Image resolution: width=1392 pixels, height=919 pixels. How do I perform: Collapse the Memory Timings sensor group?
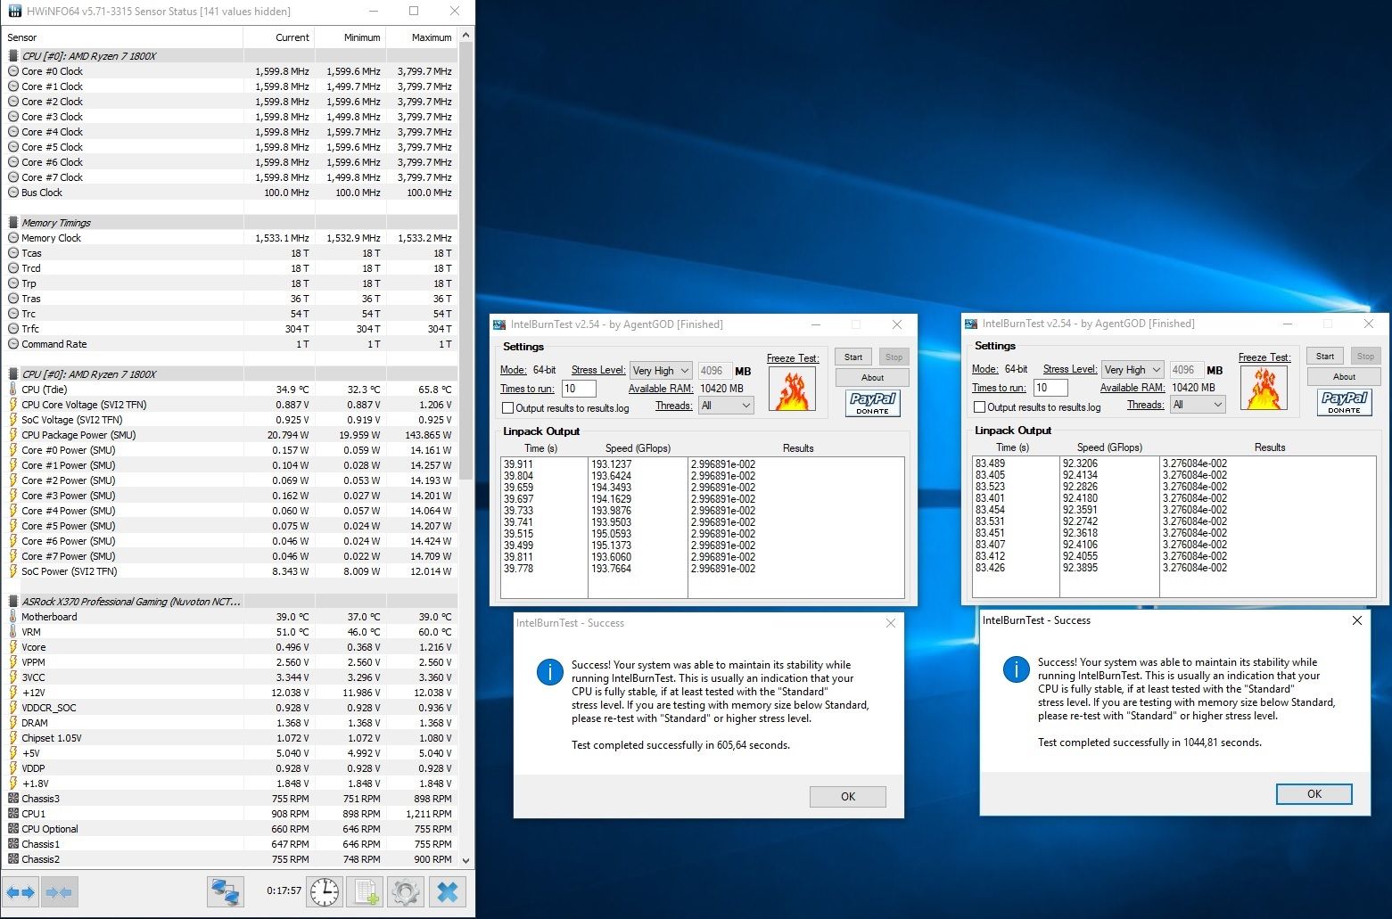click(x=13, y=223)
